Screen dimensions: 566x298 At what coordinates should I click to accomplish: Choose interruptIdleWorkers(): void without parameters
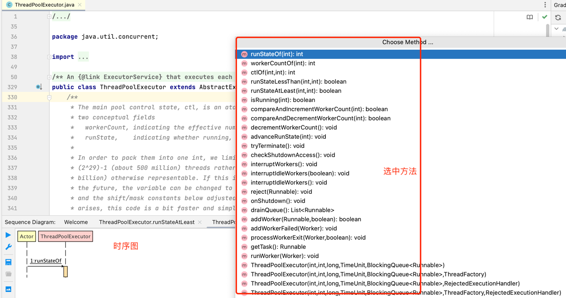401,183
